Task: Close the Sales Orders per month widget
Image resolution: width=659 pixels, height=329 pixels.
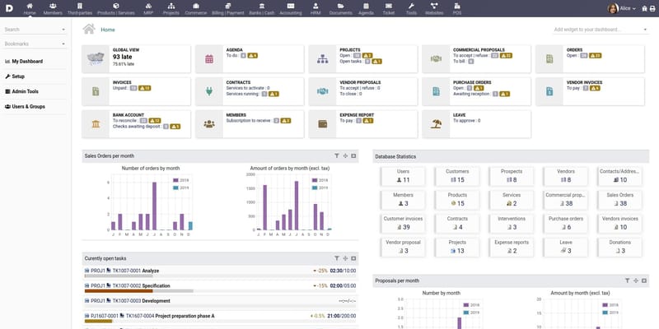Action: [x=353, y=155]
